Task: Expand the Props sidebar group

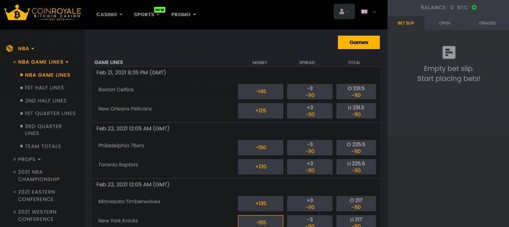Action: coord(29,159)
